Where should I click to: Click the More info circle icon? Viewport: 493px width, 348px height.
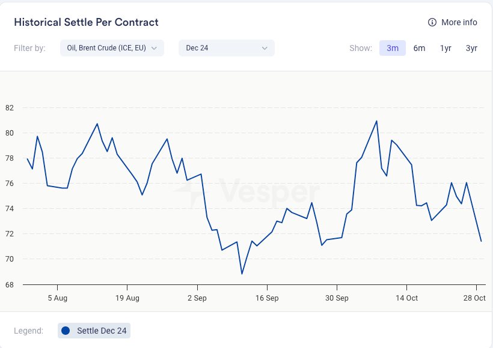[432, 22]
